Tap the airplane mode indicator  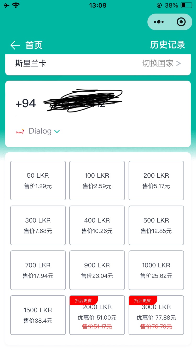[x=7, y=5]
